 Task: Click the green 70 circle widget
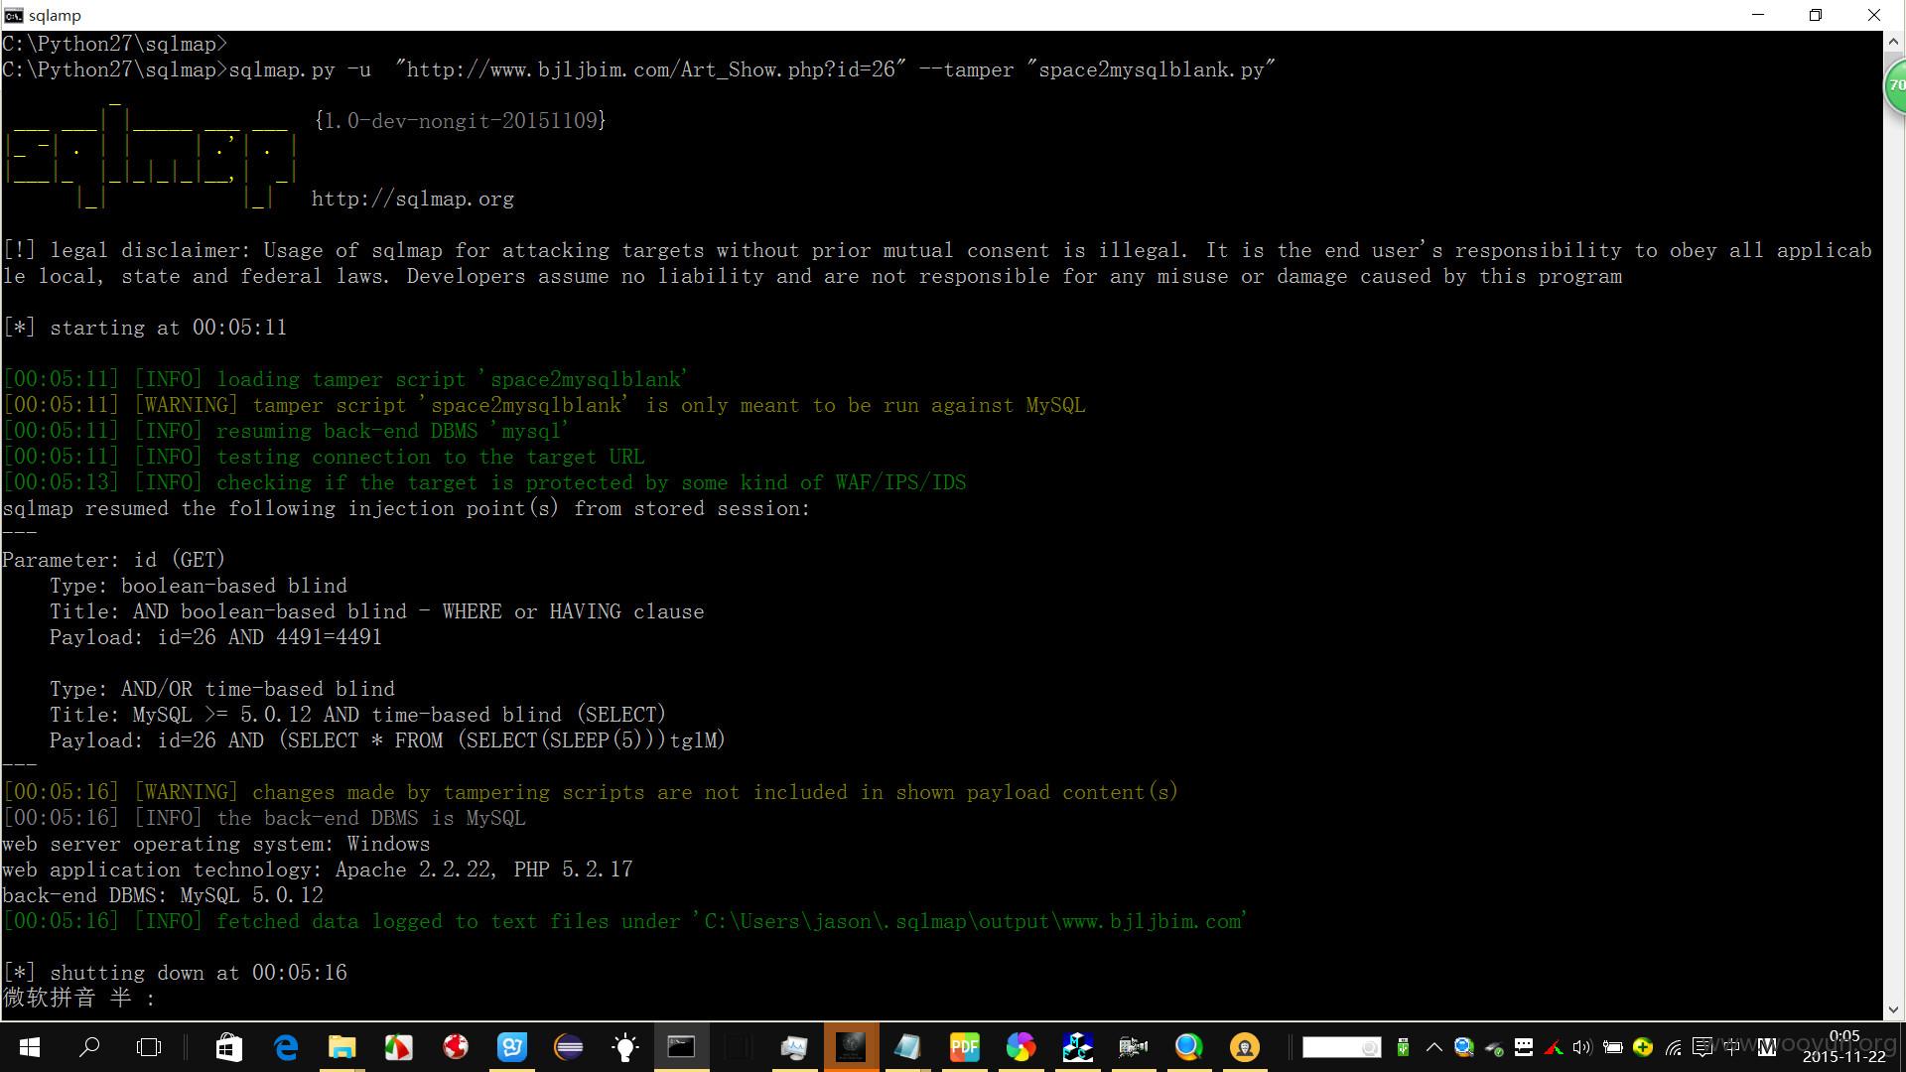pyautogui.click(x=1895, y=85)
